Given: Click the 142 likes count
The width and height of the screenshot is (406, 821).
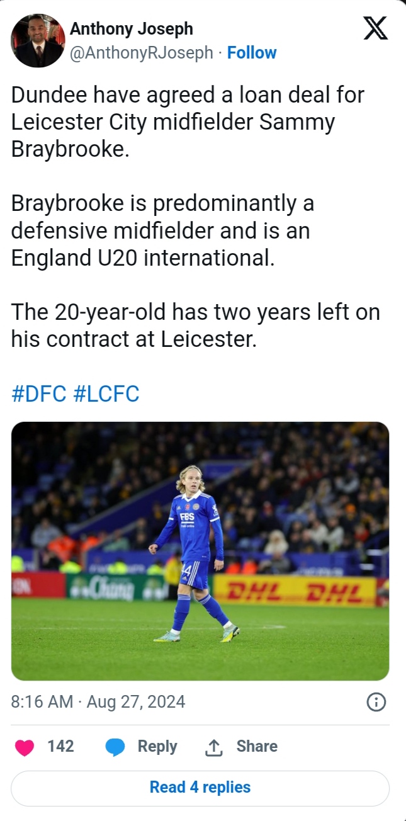Looking at the screenshot, I should [60, 747].
